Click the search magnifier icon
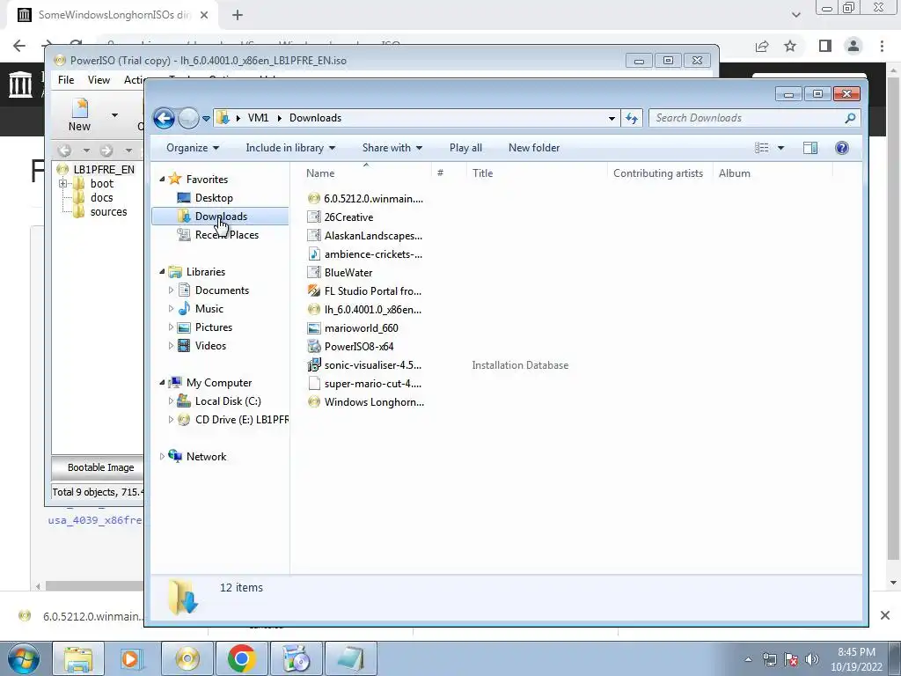The width and height of the screenshot is (901, 676). coord(851,118)
